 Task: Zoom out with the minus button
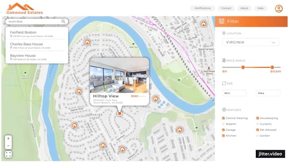[8, 146]
